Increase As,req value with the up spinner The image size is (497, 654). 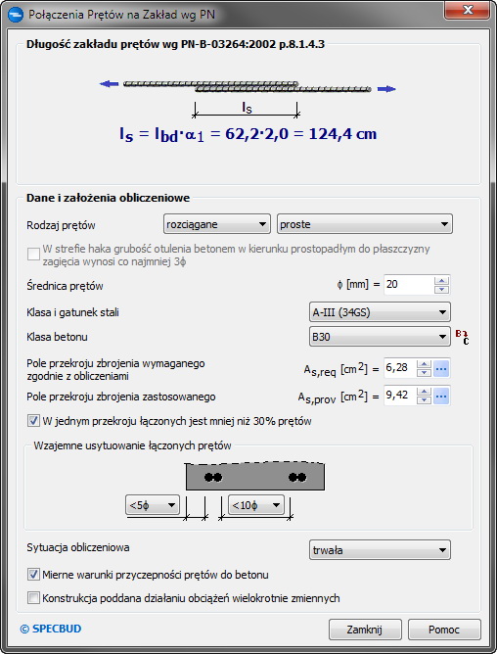[424, 364]
